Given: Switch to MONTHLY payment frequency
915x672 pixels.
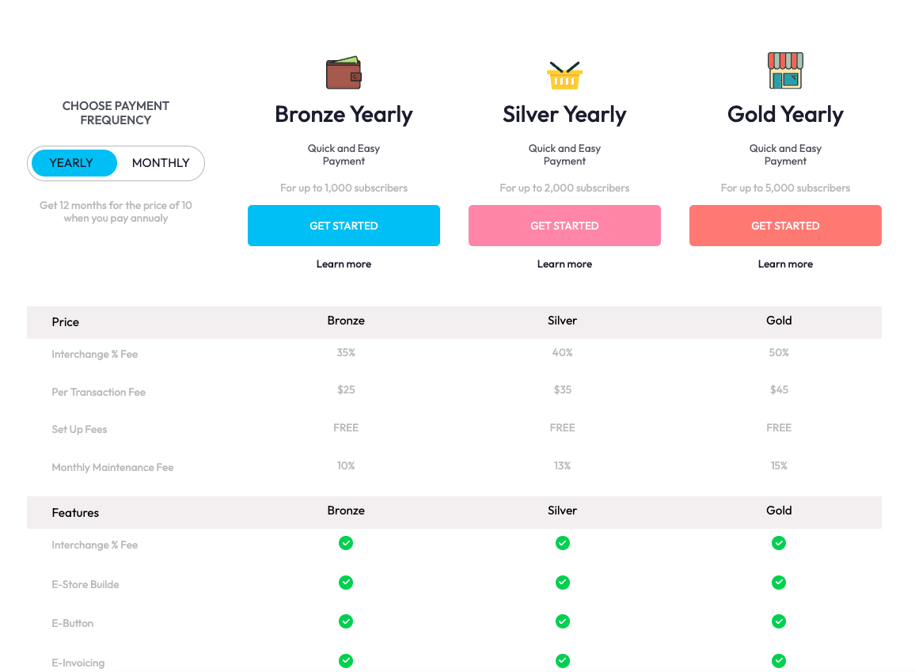Looking at the screenshot, I should coord(161,162).
